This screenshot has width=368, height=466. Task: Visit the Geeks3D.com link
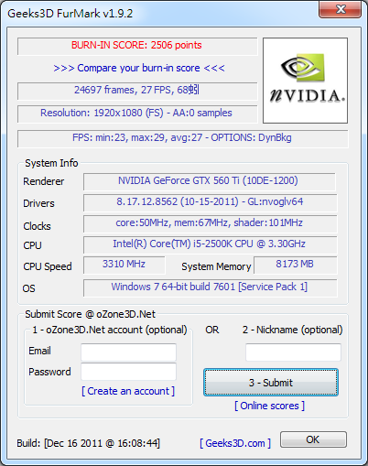point(235,443)
